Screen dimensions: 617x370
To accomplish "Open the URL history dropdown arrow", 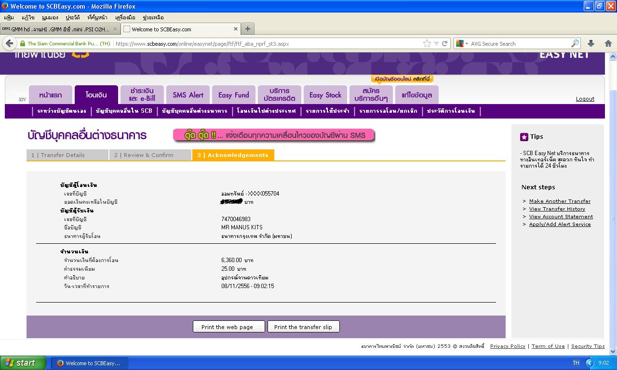I will pos(436,43).
